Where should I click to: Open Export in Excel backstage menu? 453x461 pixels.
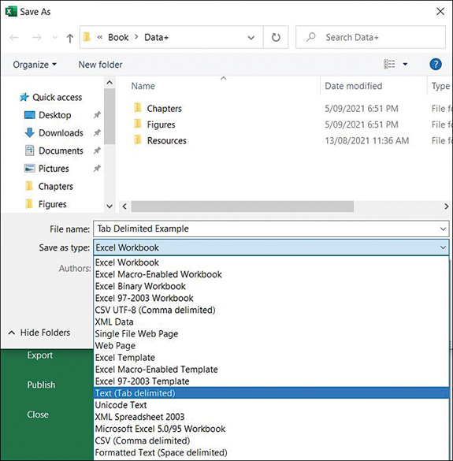[x=40, y=355]
